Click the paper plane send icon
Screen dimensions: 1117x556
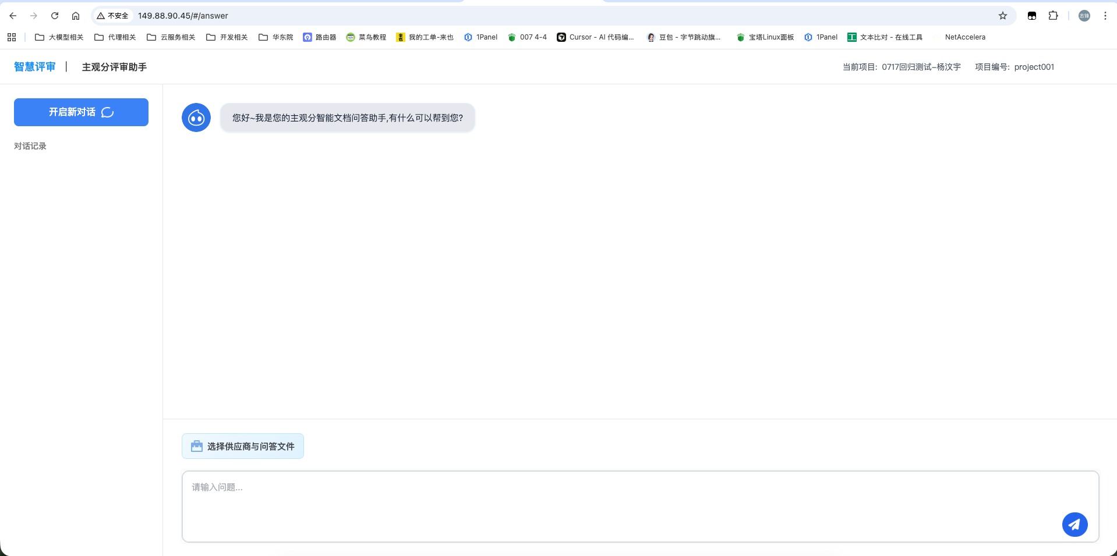[1074, 525]
